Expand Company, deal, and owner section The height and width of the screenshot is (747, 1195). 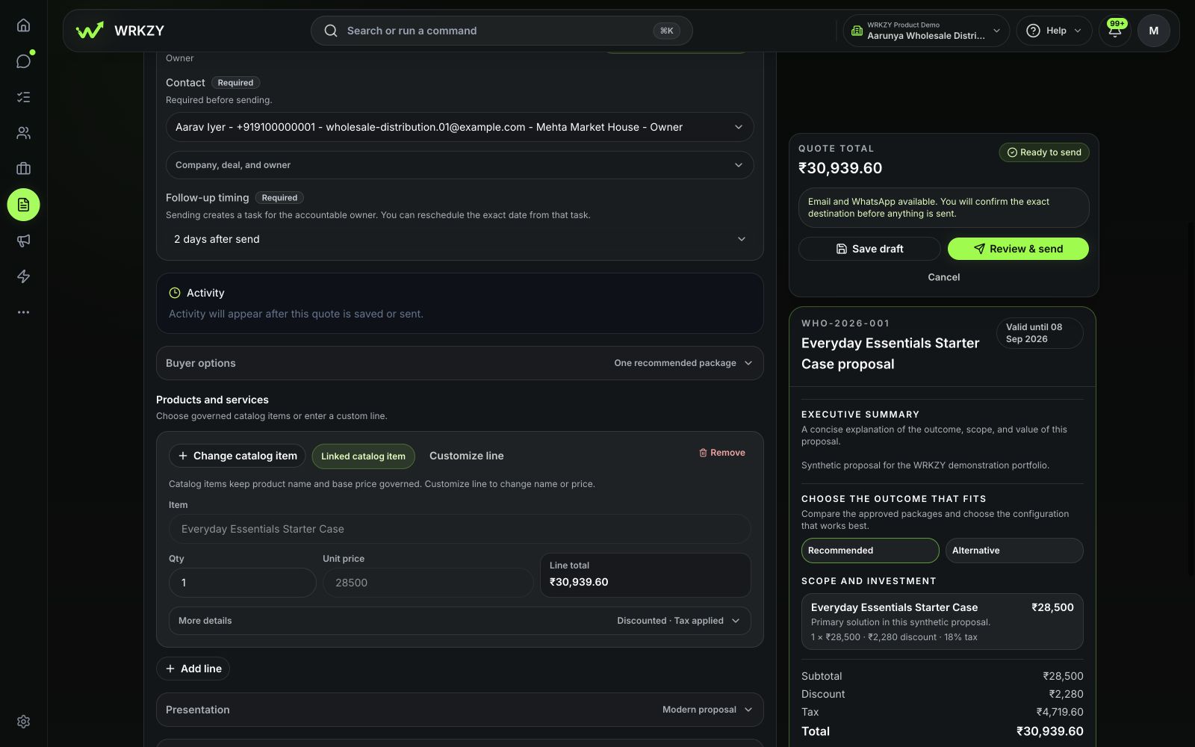[459, 165]
